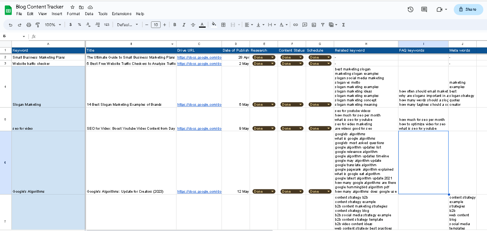Select the 'FAQ keywords' header cell
Image resolution: width=487 pixels, height=231 pixels.
423,50
